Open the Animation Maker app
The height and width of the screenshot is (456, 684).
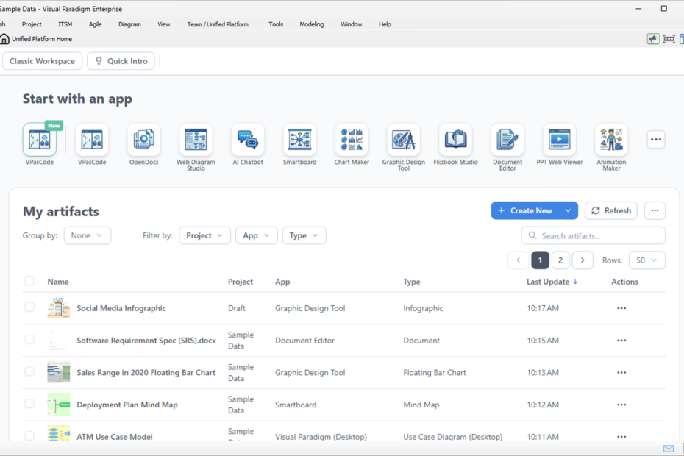click(611, 140)
